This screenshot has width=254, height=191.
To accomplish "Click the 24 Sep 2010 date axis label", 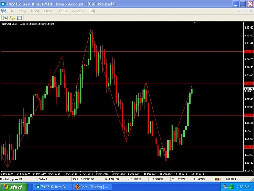I will click(39, 173).
